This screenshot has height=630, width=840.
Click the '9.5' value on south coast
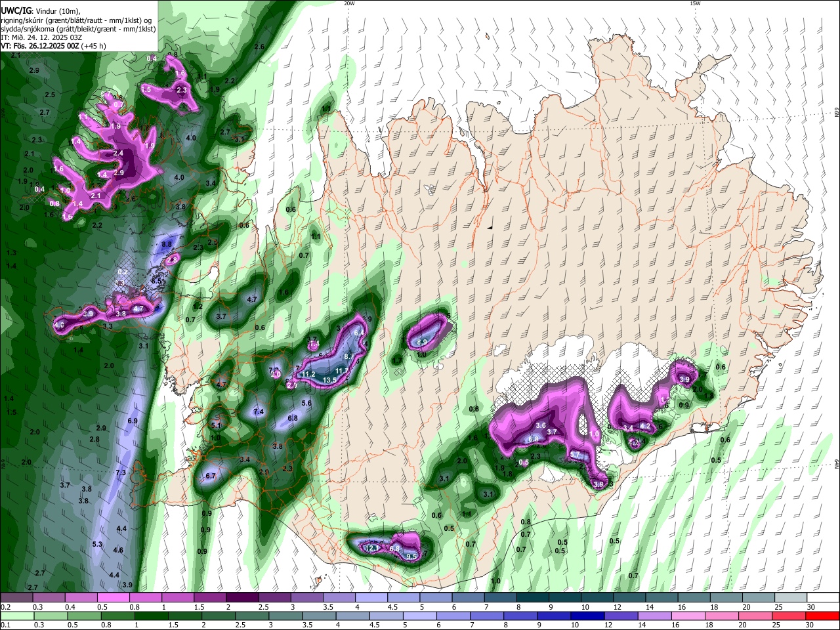click(412, 556)
